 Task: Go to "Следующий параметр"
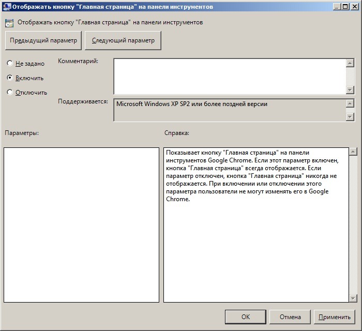[x=123, y=41]
